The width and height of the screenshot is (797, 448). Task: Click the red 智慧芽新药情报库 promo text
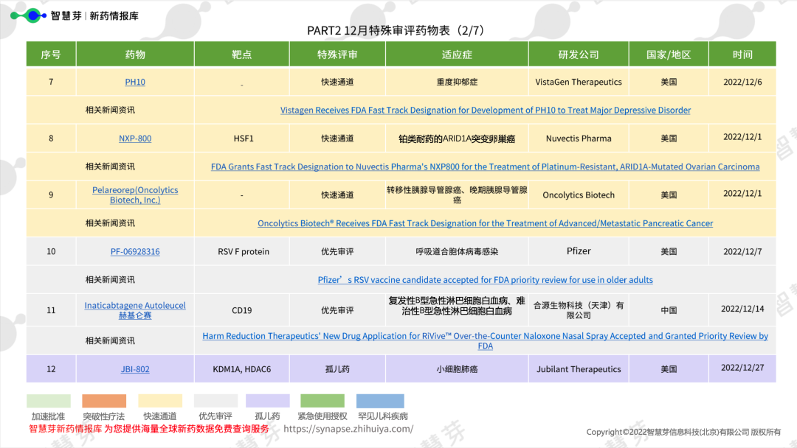coord(149,429)
